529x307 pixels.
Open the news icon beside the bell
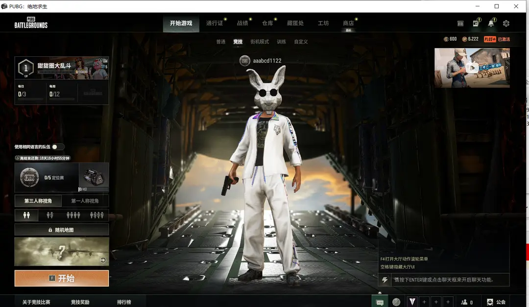click(476, 24)
